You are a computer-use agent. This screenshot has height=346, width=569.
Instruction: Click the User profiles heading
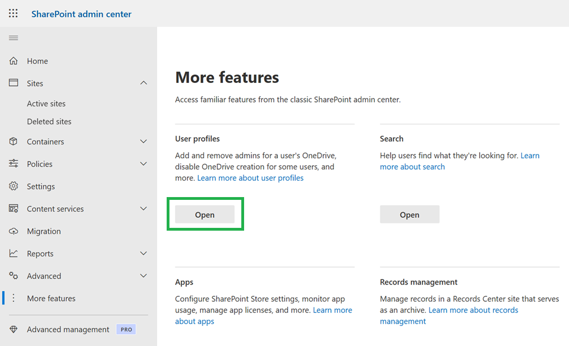[198, 139]
